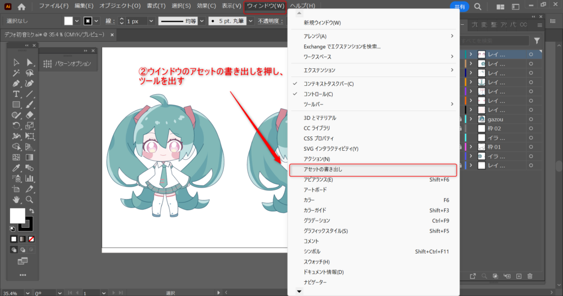Select the Rectangle tool
Viewport: 563px width, 296px height.
point(16,105)
